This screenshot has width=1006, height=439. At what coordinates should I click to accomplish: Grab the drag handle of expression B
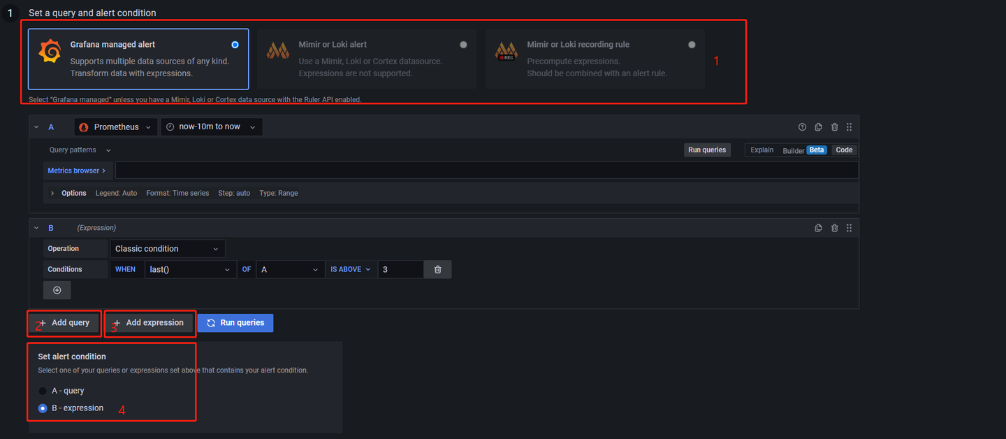pos(849,227)
